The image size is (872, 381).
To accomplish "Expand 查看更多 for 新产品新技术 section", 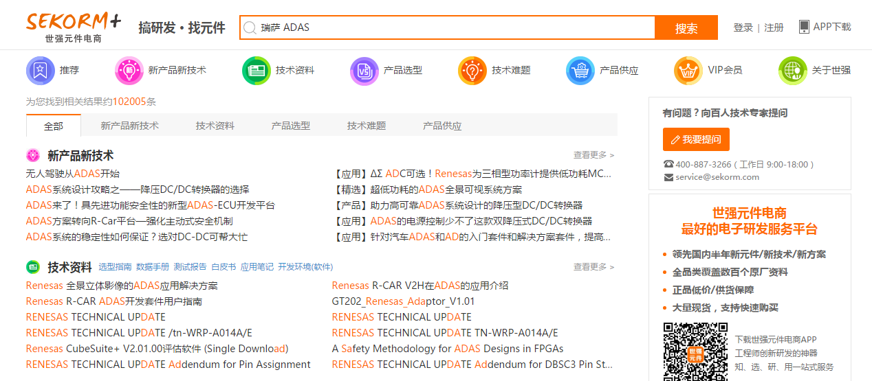I will click(x=593, y=155).
